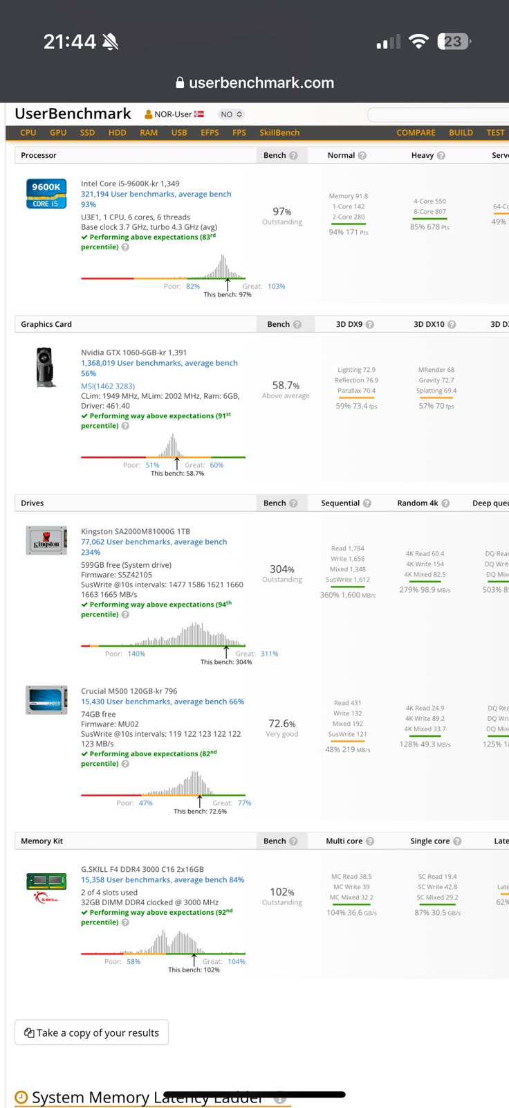Viewport: 509px width, 1108px height.
Task: Click help icon beside 3D DX9 header
Action: [x=370, y=324]
